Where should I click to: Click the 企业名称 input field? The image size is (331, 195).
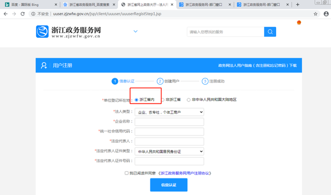click(x=169, y=122)
